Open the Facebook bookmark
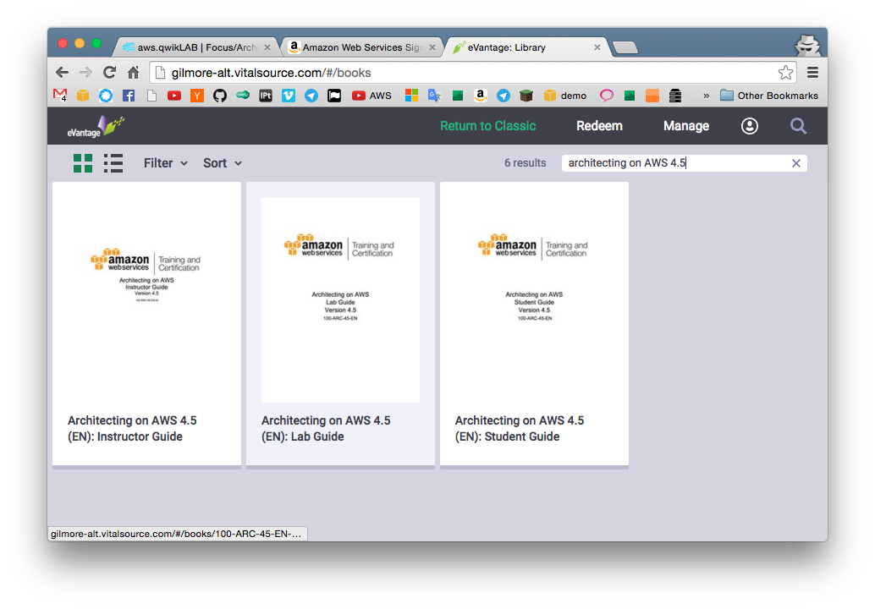This screenshot has width=875, height=609. coord(129,96)
